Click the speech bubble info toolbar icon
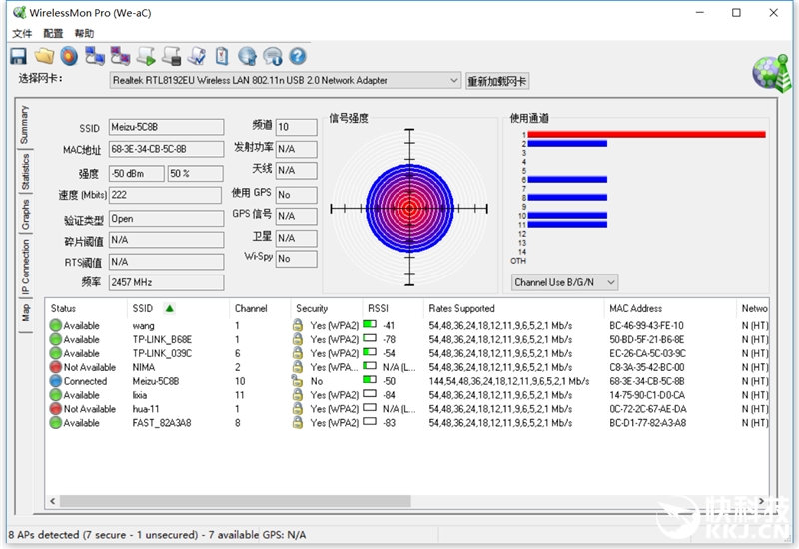 (x=273, y=56)
